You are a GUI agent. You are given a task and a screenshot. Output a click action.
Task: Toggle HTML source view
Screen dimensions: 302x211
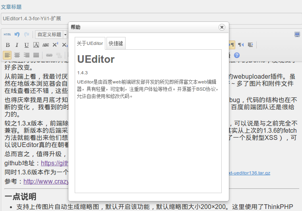pyautogui.click(x=7, y=35)
